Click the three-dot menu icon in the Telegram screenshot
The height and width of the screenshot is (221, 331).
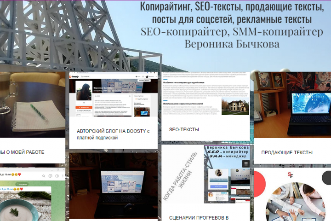tap(63, 176)
